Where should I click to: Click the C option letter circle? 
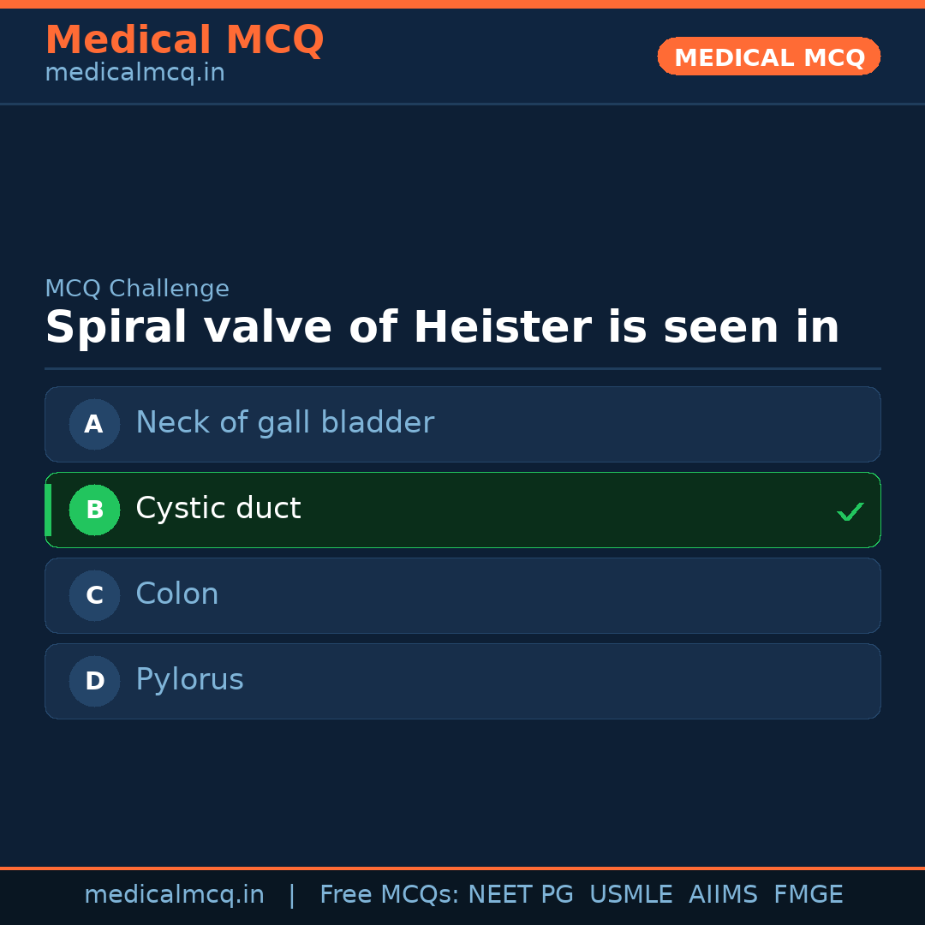[94, 595]
